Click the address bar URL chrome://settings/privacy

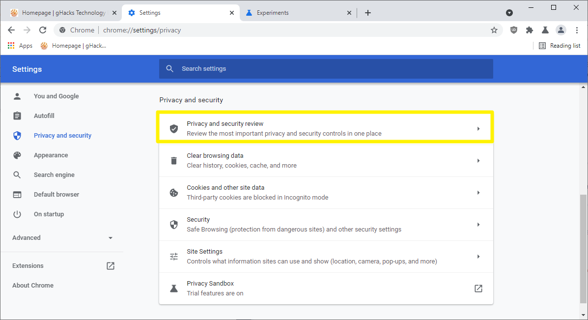tap(142, 30)
